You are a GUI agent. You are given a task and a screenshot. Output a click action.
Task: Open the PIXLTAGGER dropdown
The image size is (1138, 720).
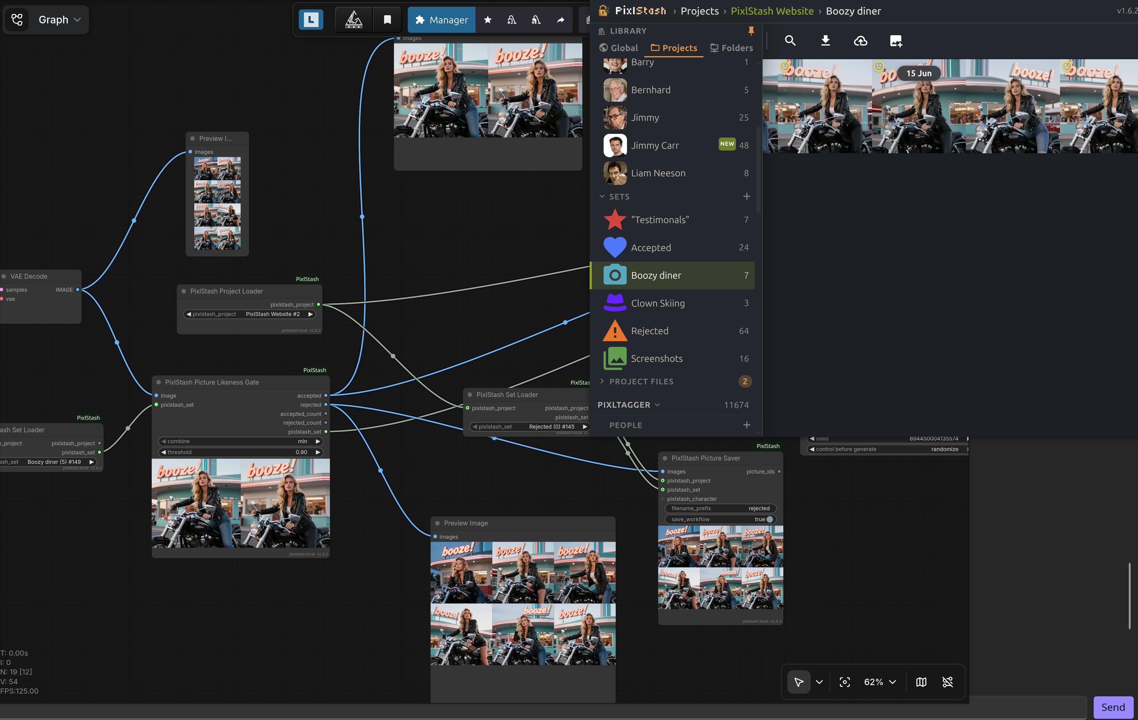629,405
